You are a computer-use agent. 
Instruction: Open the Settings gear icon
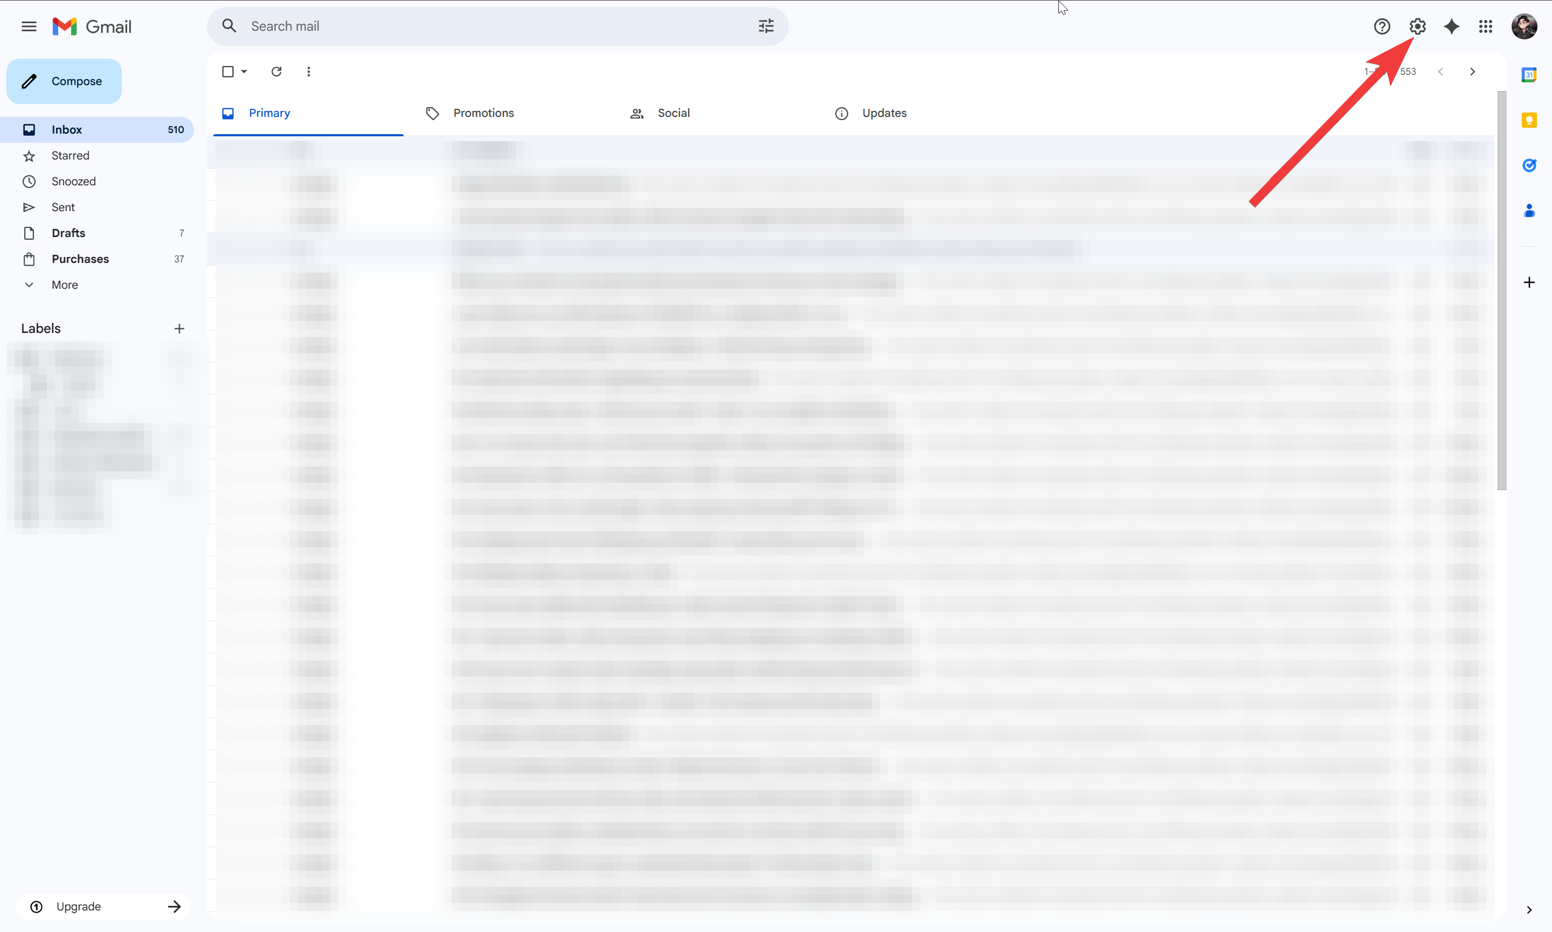(x=1418, y=26)
